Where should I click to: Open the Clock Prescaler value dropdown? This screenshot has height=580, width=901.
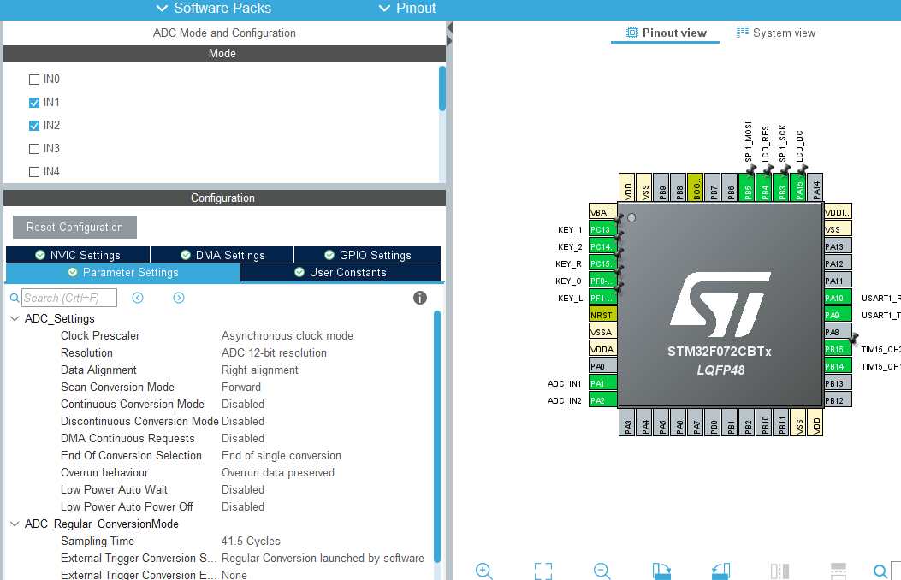point(287,335)
